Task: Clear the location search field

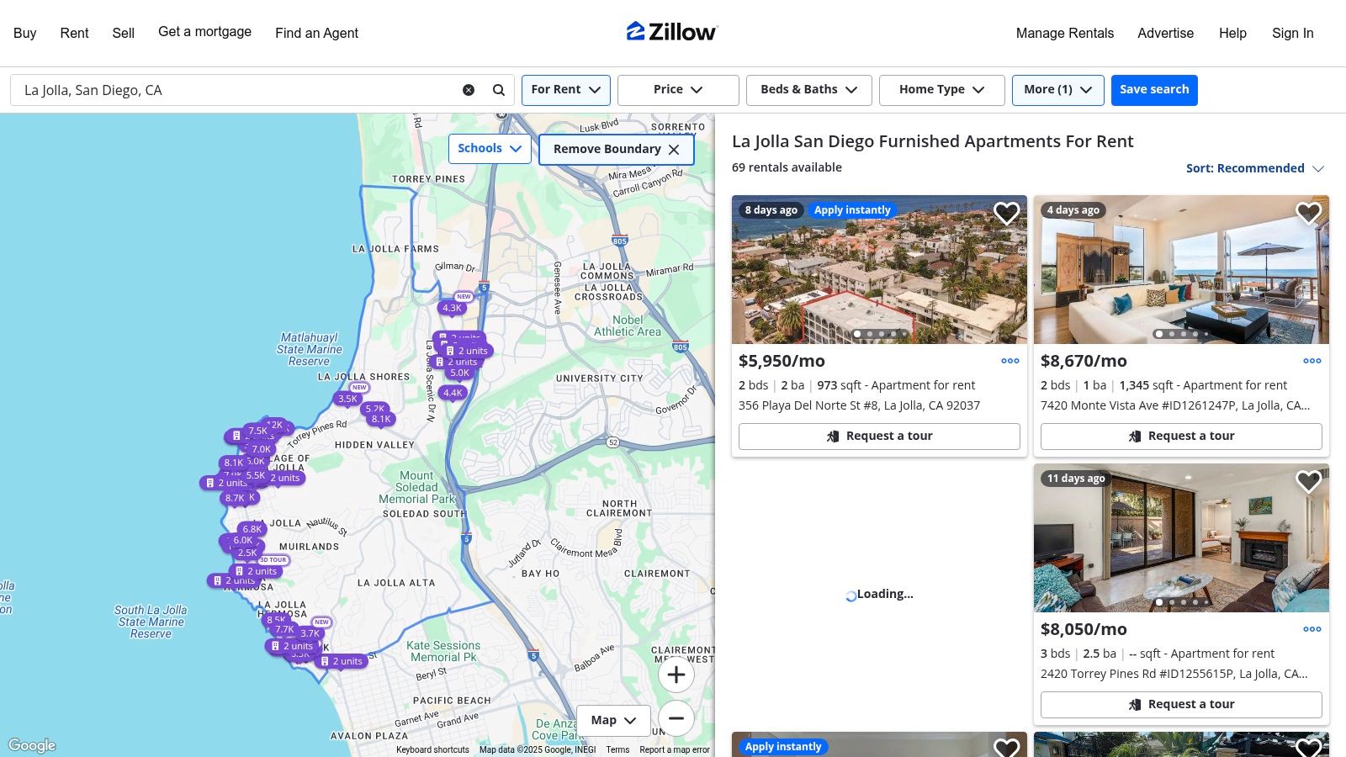Action: (x=469, y=90)
